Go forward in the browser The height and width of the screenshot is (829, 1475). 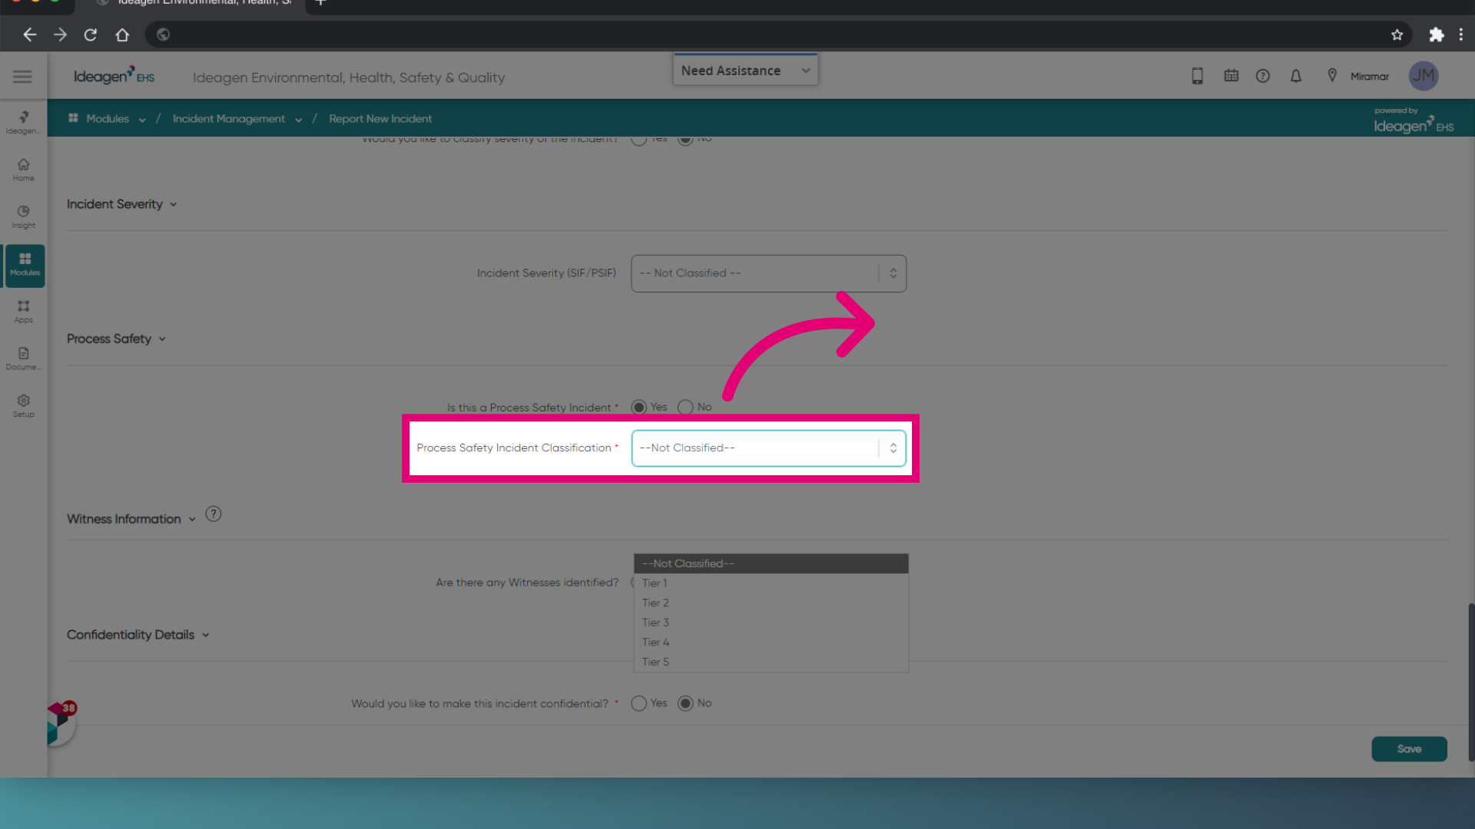pyautogui.click(x=60, y=35)
